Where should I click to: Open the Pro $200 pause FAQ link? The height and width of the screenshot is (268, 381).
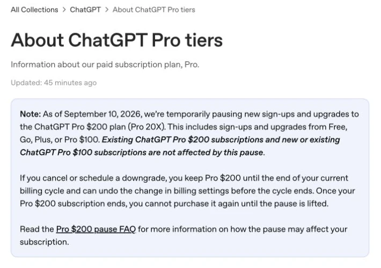[96, 229]
